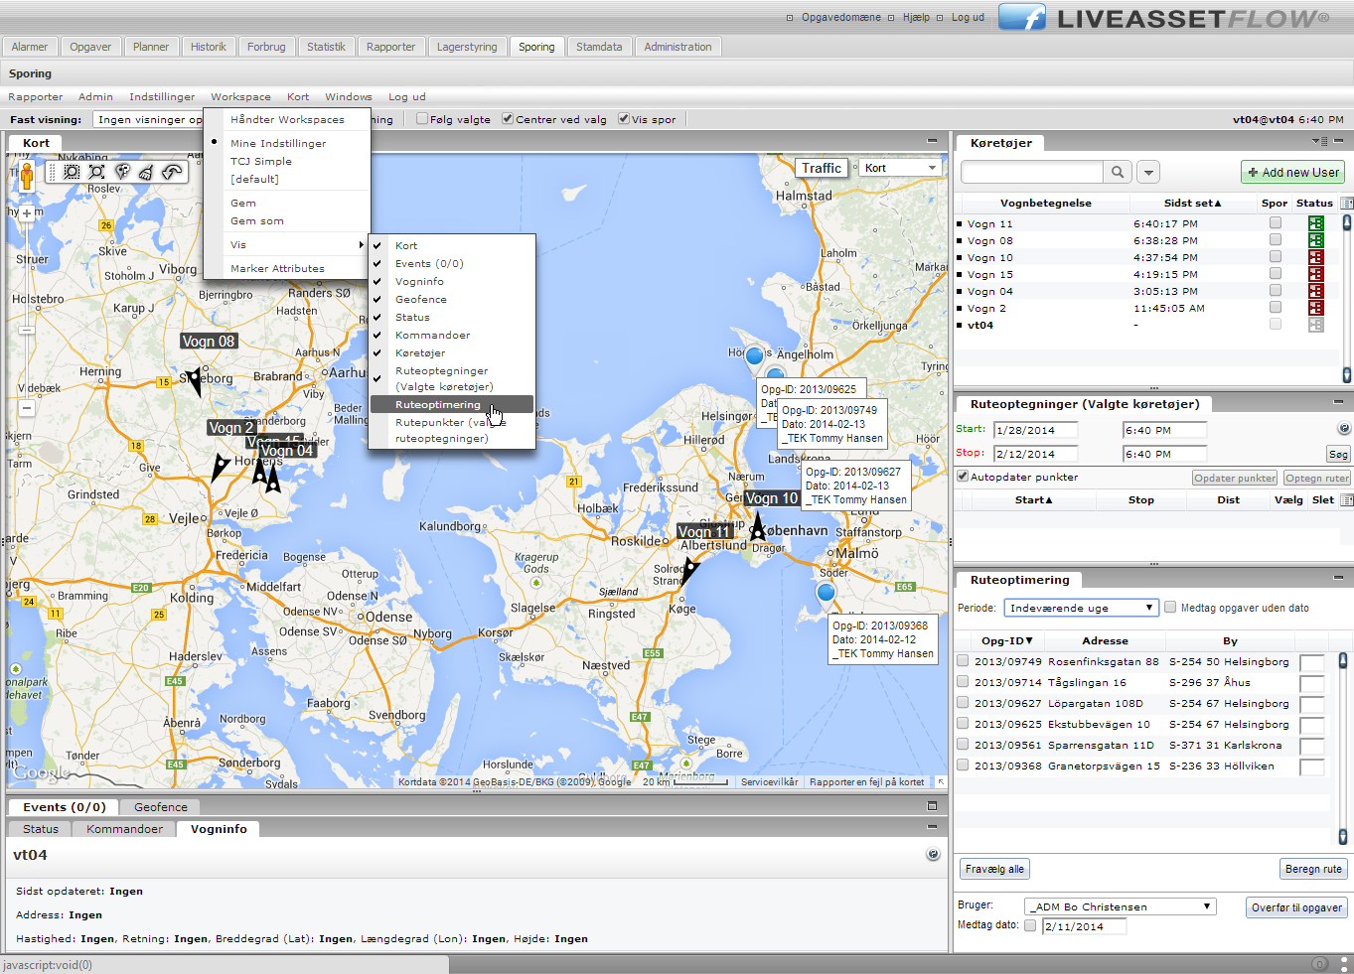Switch to the Geofence tab
This screenshot has height=974, width=1354.
click(160, 807)
